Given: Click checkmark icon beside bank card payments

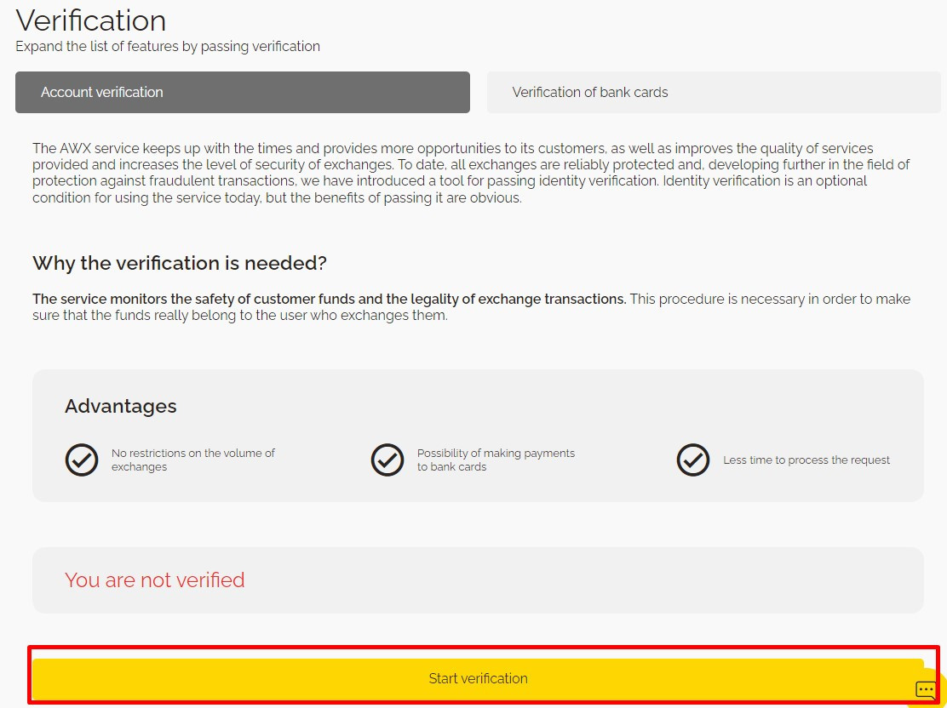Looking at the screenshot, I should coord(387,460).
